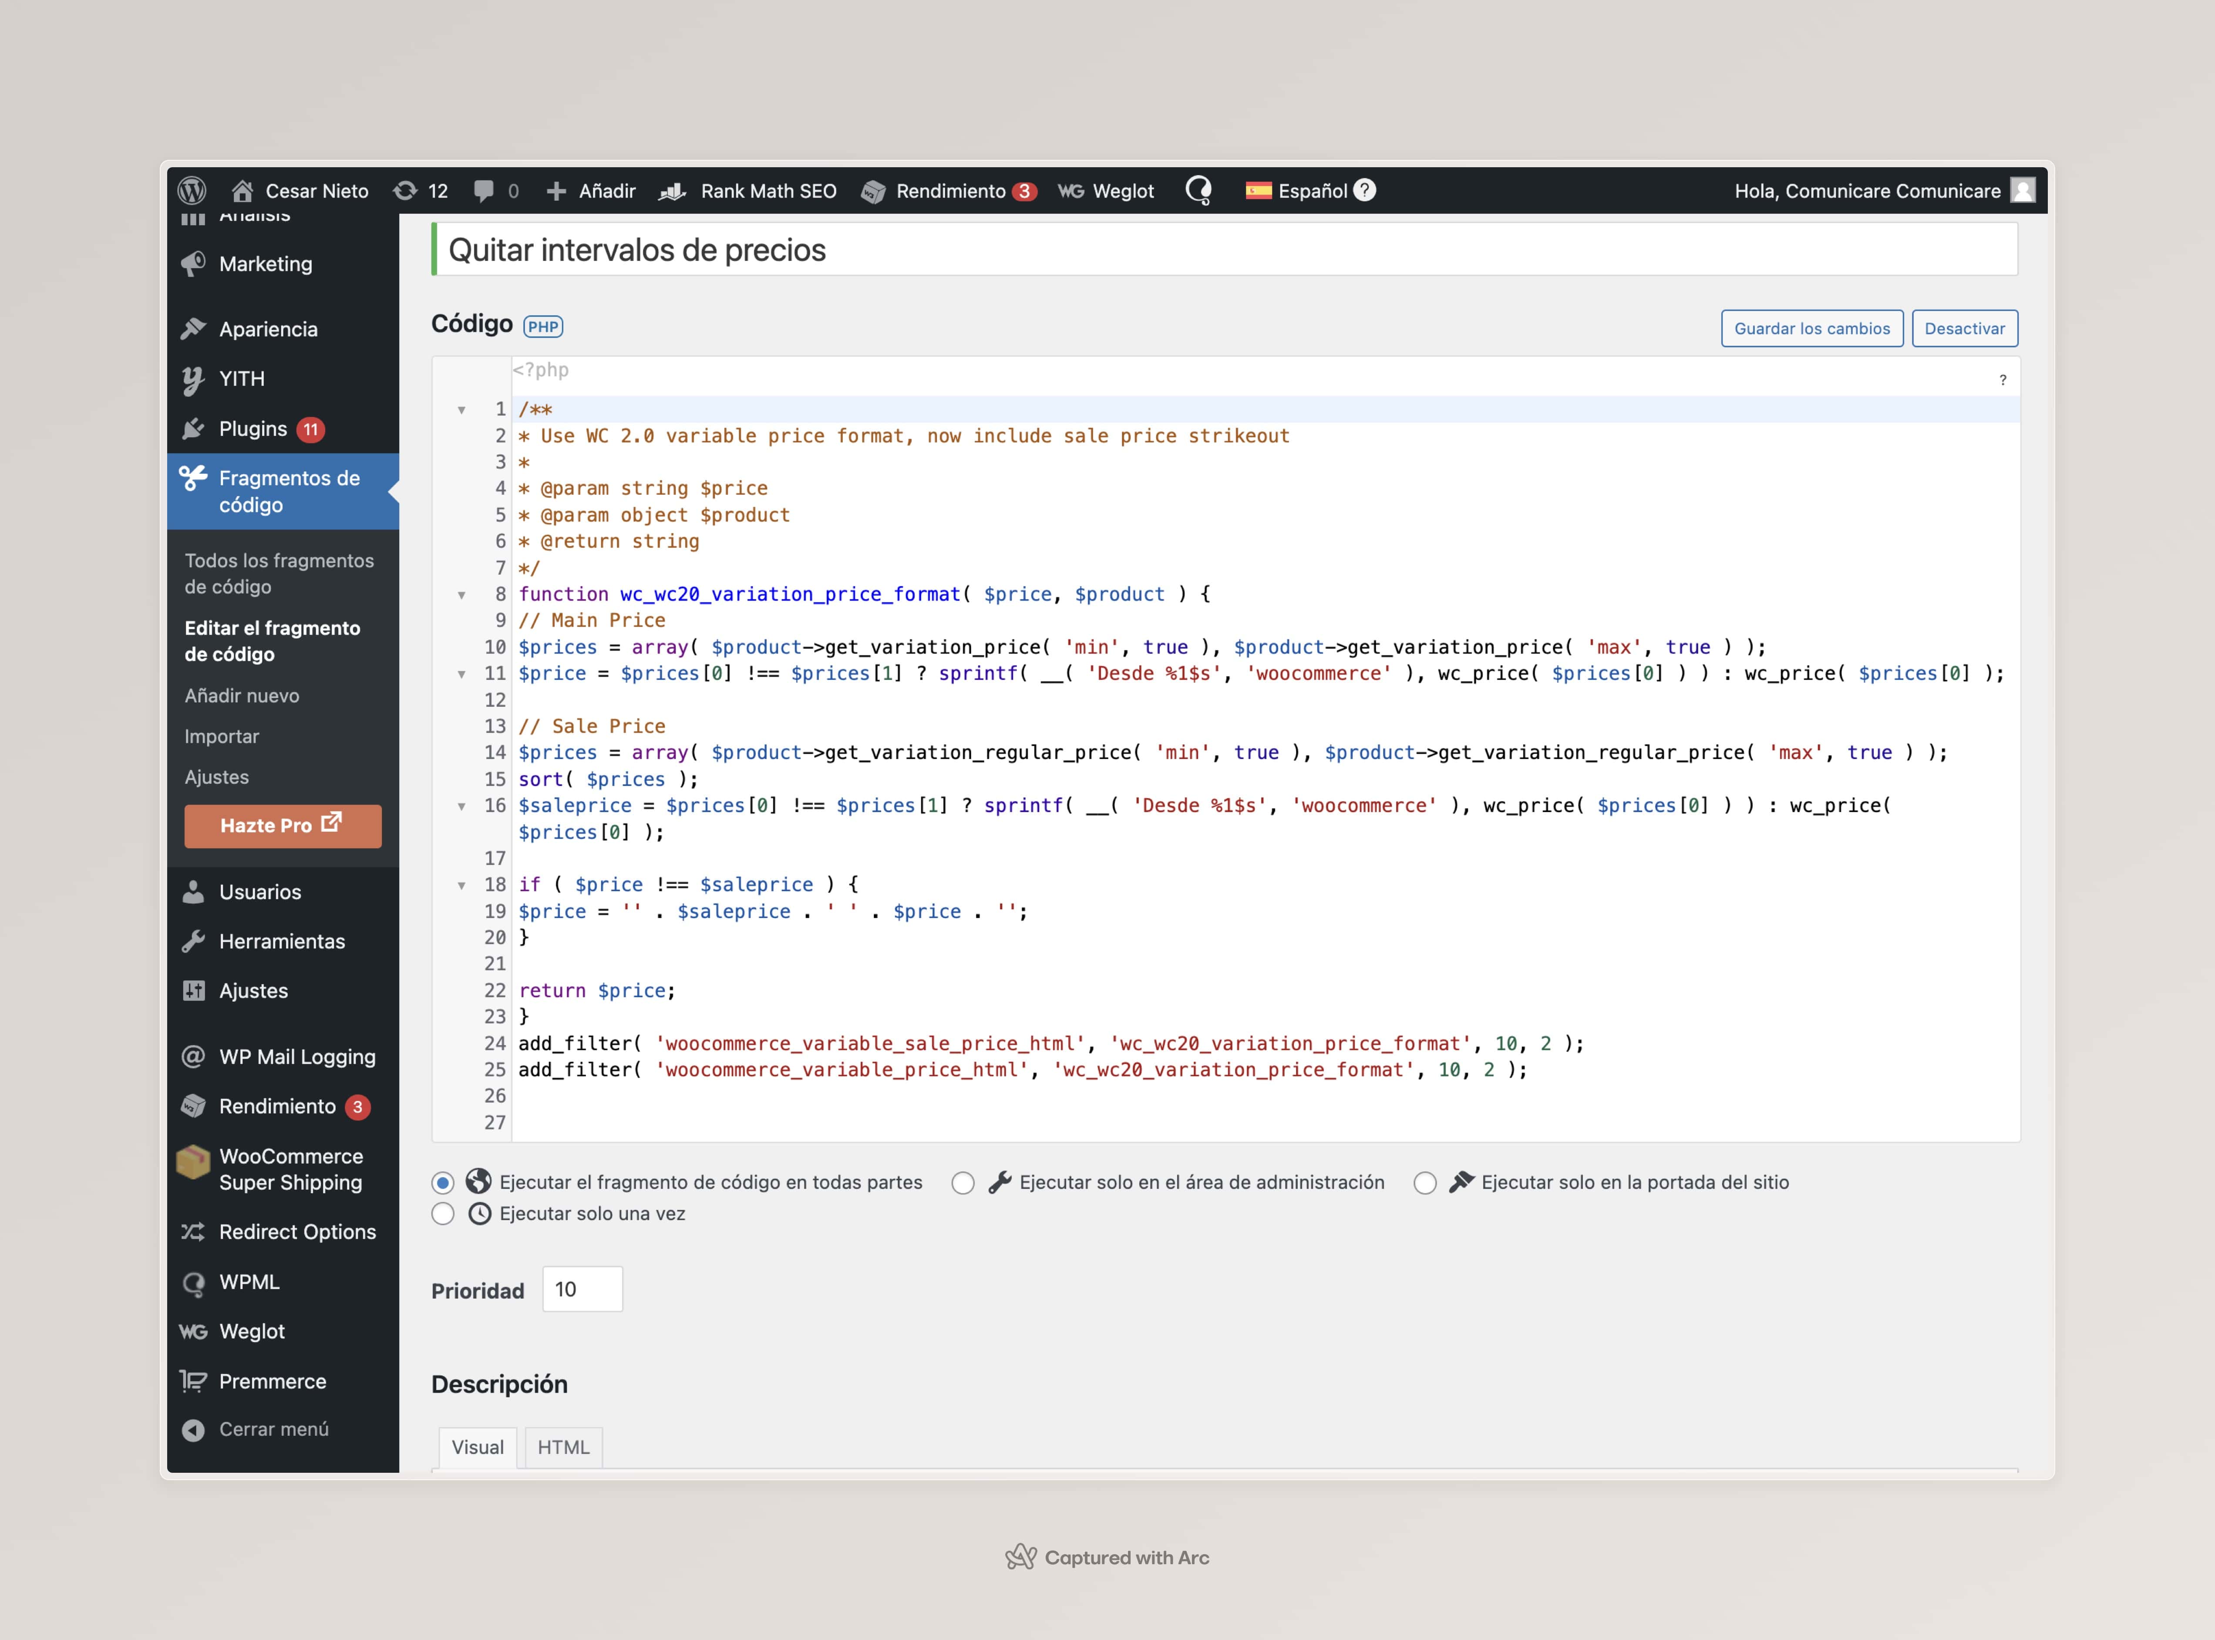The width and height of the screenshot is (2215, 1640).
Task: Open Añadir nuevo submenu item
Action: coord(241,696)
